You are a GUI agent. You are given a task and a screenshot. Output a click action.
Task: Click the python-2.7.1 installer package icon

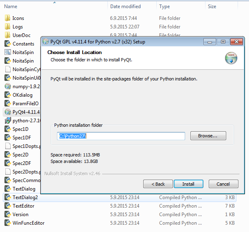(8, 121)
